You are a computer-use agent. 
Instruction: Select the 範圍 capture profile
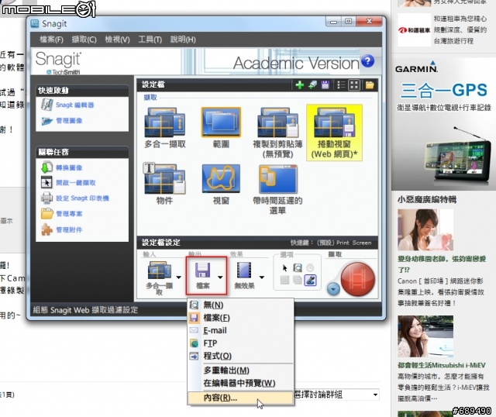point(221,128)
